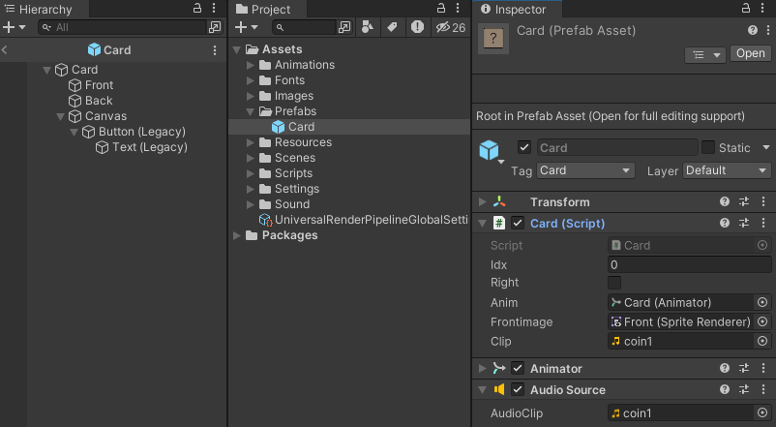
Task: Expand the Transform component
Action: pos(483,201)
